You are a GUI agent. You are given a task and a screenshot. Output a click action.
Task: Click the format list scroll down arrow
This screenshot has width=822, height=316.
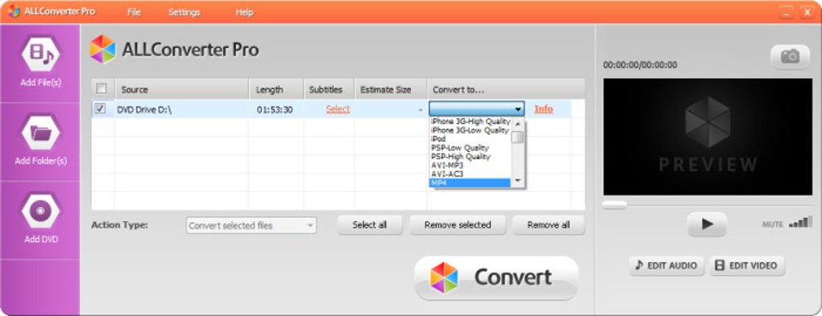click(x=517, y=181)
